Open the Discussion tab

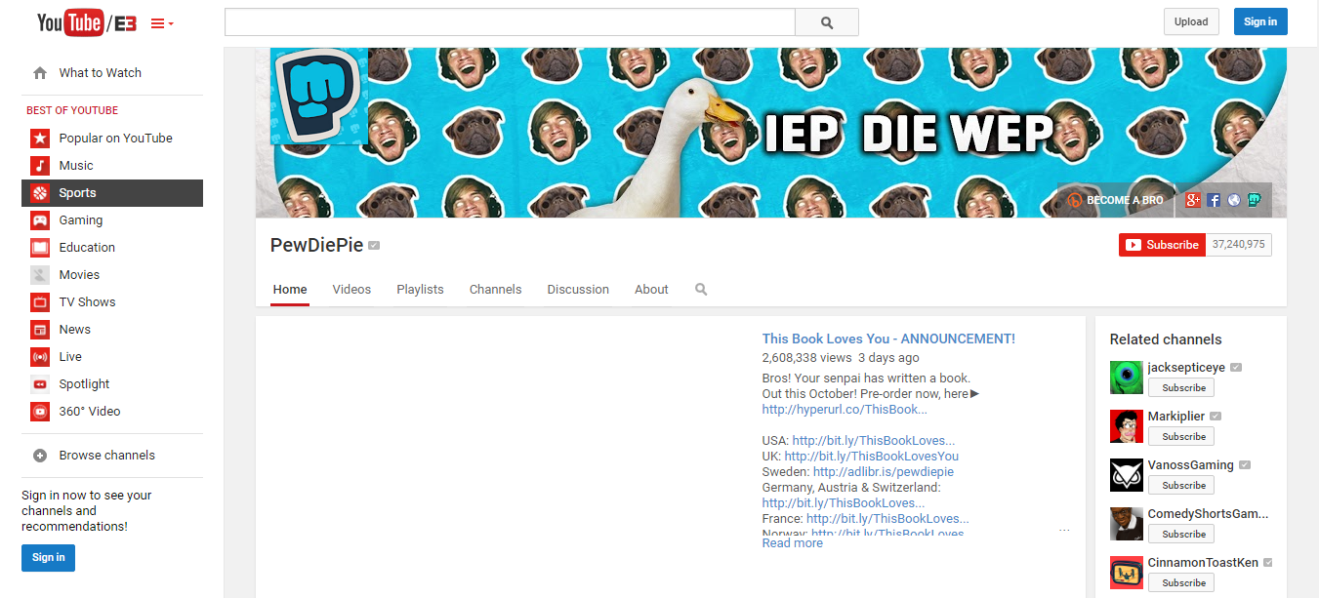[578, 290]
